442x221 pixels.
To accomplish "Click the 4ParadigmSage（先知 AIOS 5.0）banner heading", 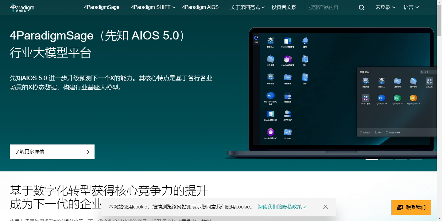I will [x=98, y=36].
